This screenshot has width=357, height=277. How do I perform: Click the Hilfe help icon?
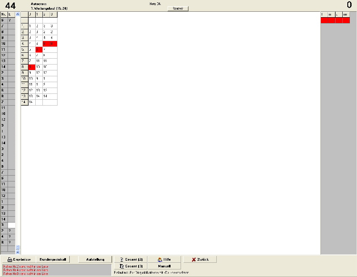(x=160, y=259)
